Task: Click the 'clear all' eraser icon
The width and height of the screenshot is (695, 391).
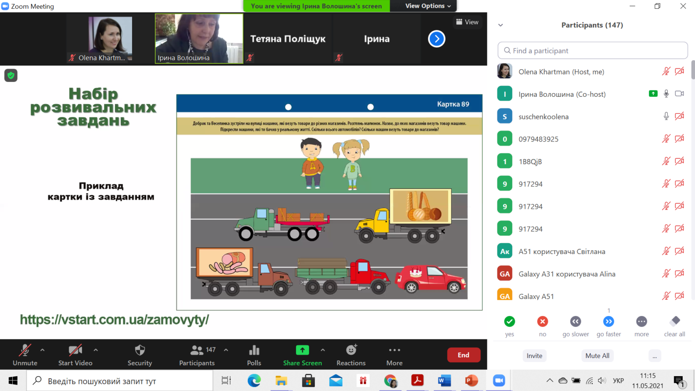Action: point(675,321)
